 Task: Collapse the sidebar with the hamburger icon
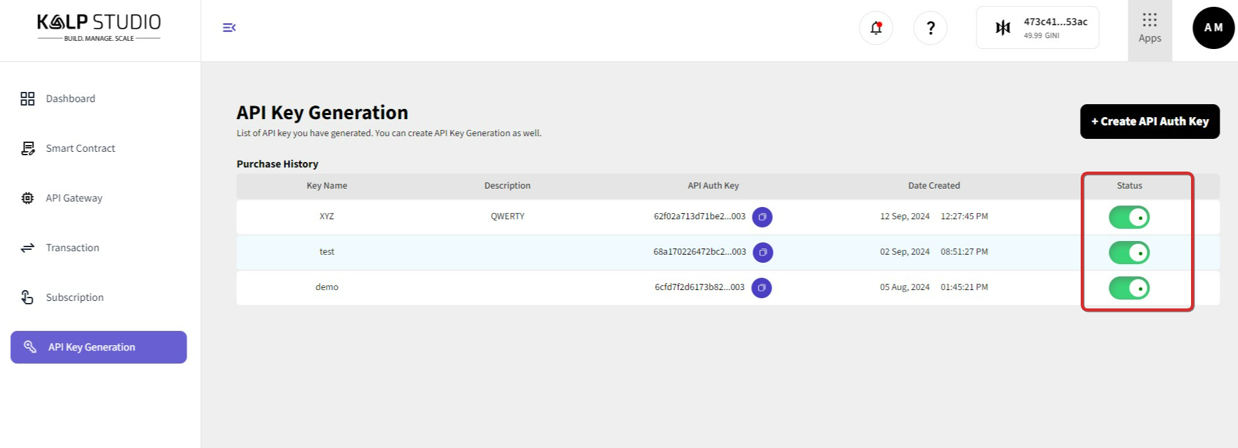[x=229, y=28]
